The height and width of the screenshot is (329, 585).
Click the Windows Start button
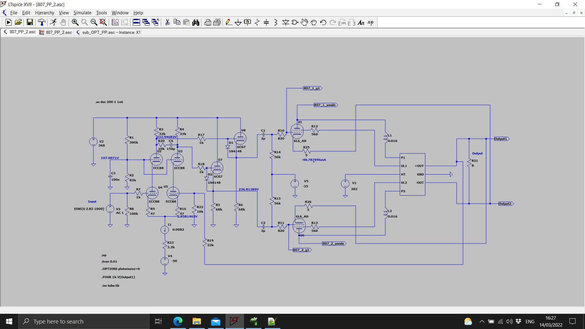(9, 321)
